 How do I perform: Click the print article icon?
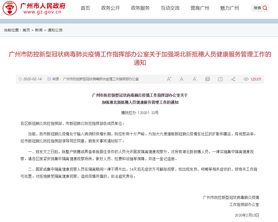[208, 79]
